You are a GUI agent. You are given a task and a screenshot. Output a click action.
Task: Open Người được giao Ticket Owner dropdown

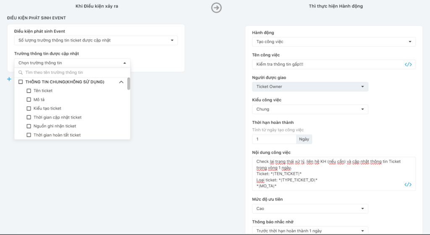tap(310, 87)
